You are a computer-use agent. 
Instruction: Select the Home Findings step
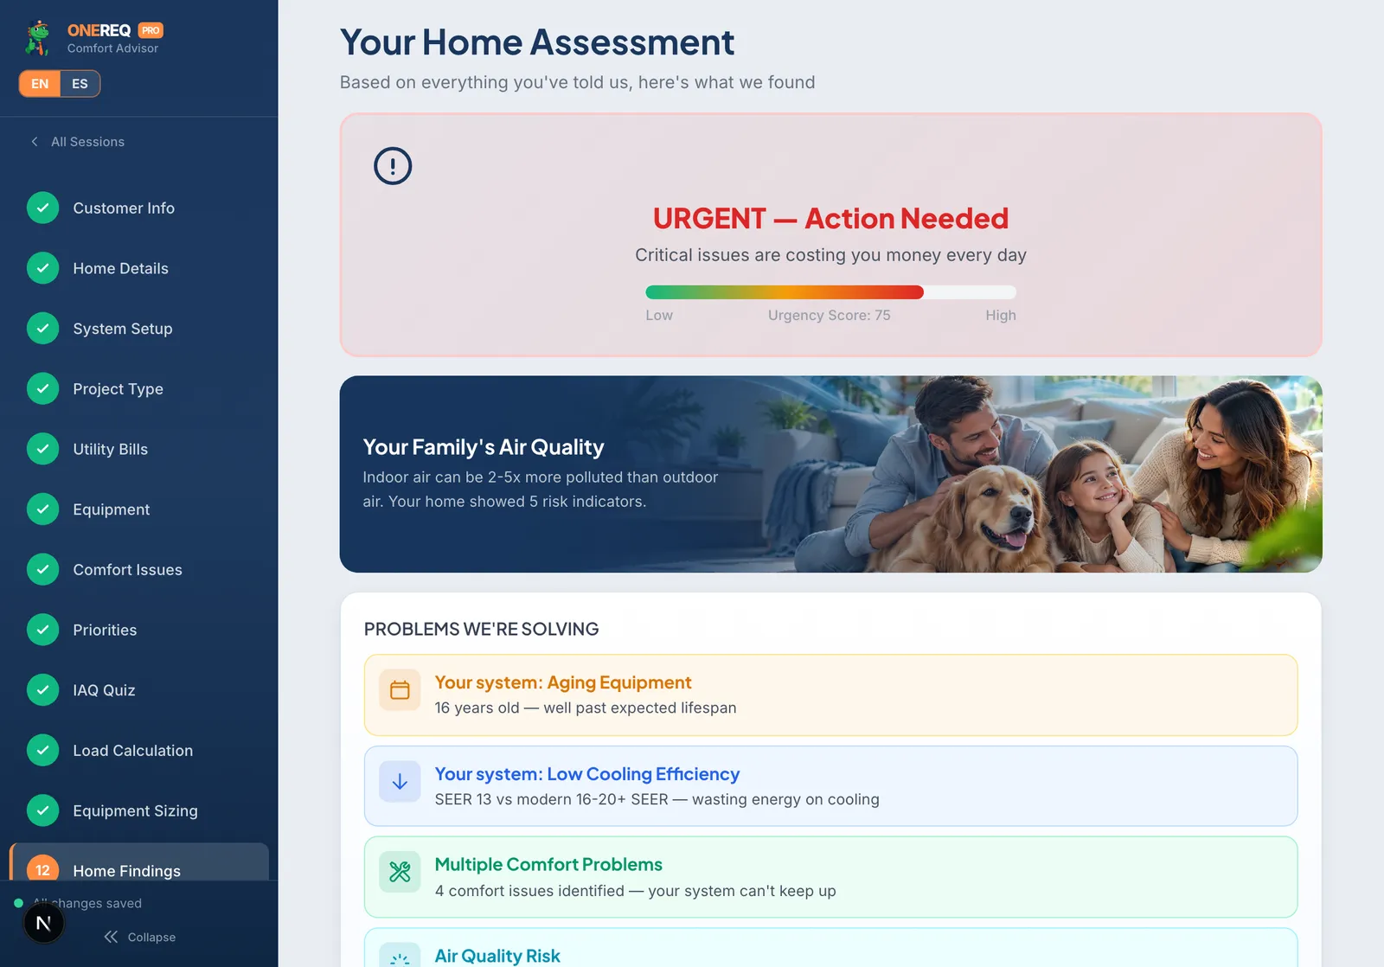(138, 863)
